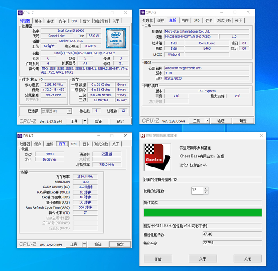Click relative performance value 47.40 field
Image resolution: width=278 pixels, height=271 pixels.
[x=232, y=234]
